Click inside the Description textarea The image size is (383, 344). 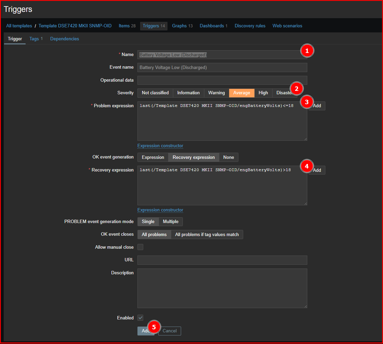(x=222, y=288)
